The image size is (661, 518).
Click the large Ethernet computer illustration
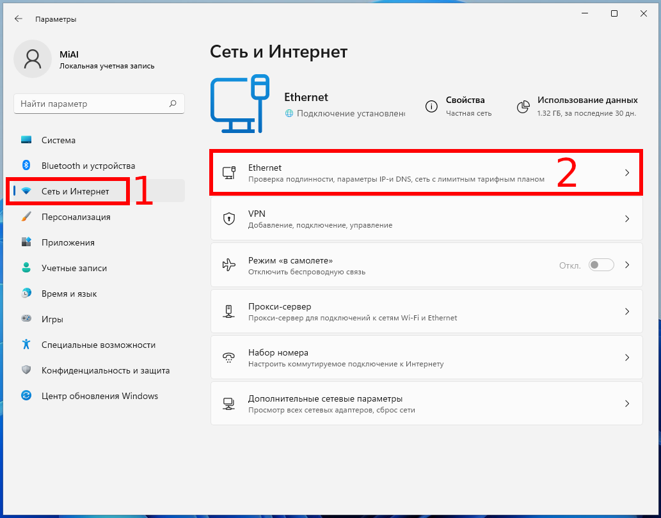pos(240,104)
